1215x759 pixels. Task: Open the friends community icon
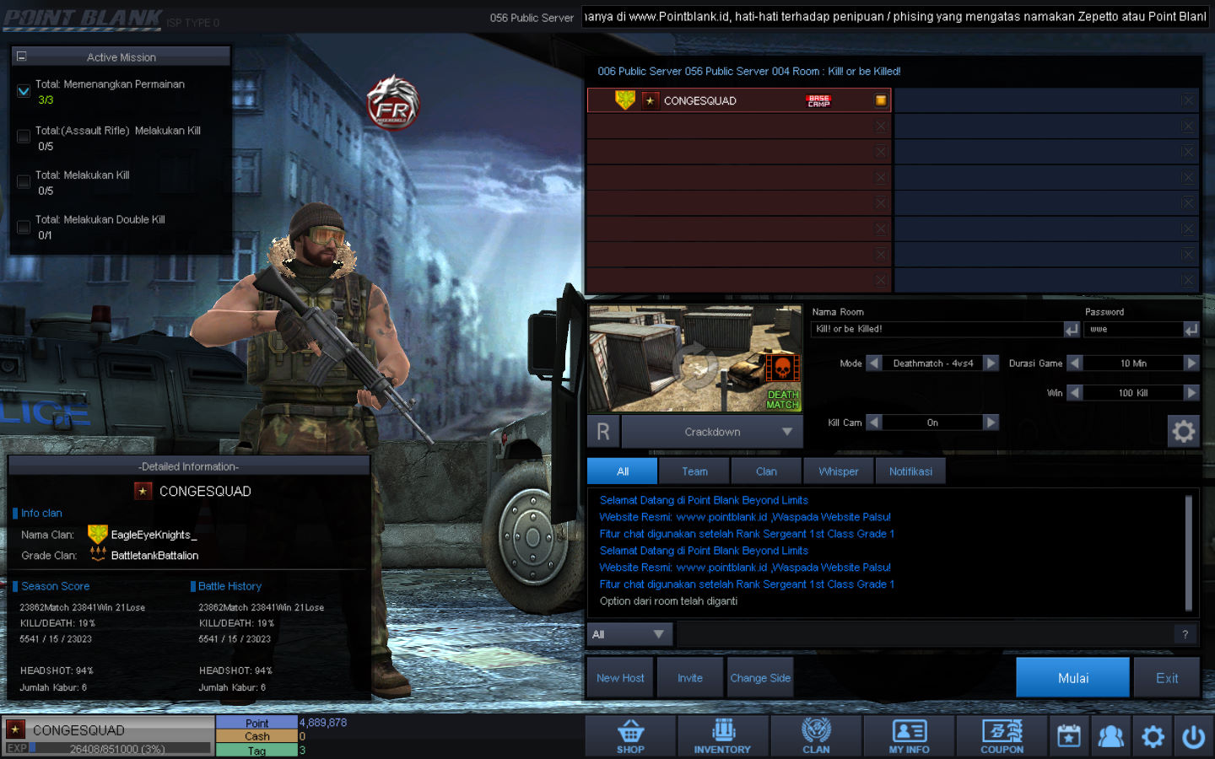pyautogui.click(x=1110, y=736)
